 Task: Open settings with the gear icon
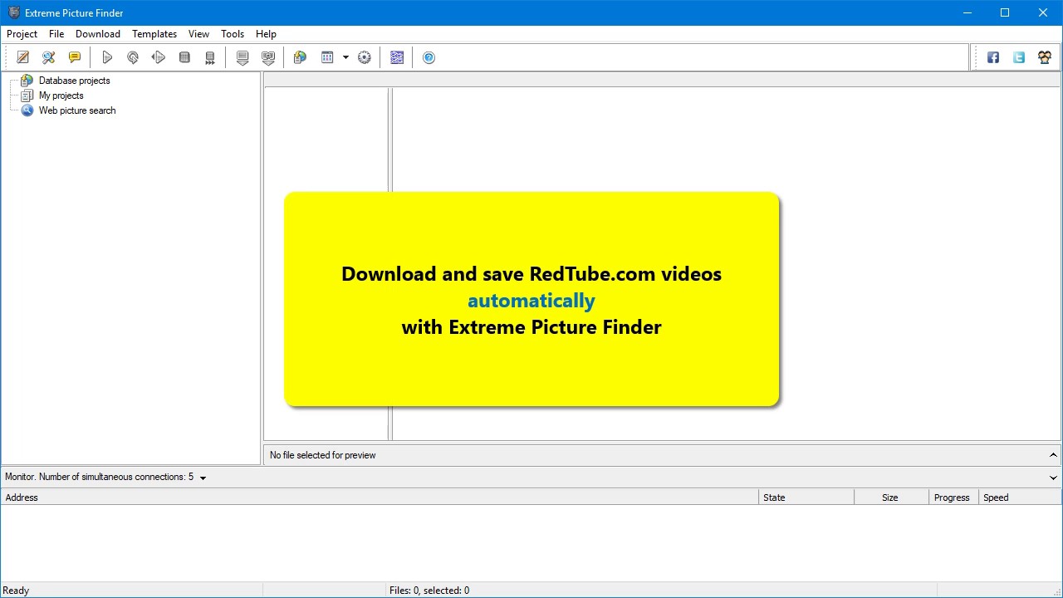click(365, 57)
